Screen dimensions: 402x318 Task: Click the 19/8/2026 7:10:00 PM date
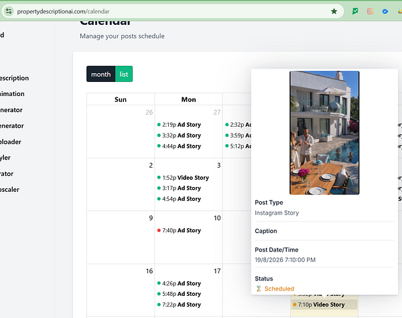click(285, 260)
